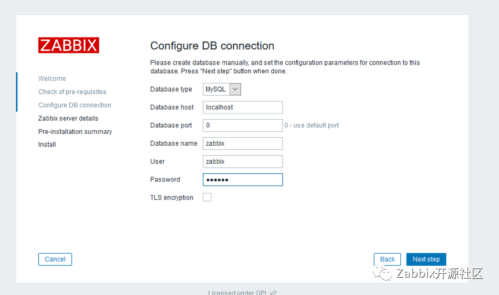Select Check of pre-requisites step

coord(72,92)
